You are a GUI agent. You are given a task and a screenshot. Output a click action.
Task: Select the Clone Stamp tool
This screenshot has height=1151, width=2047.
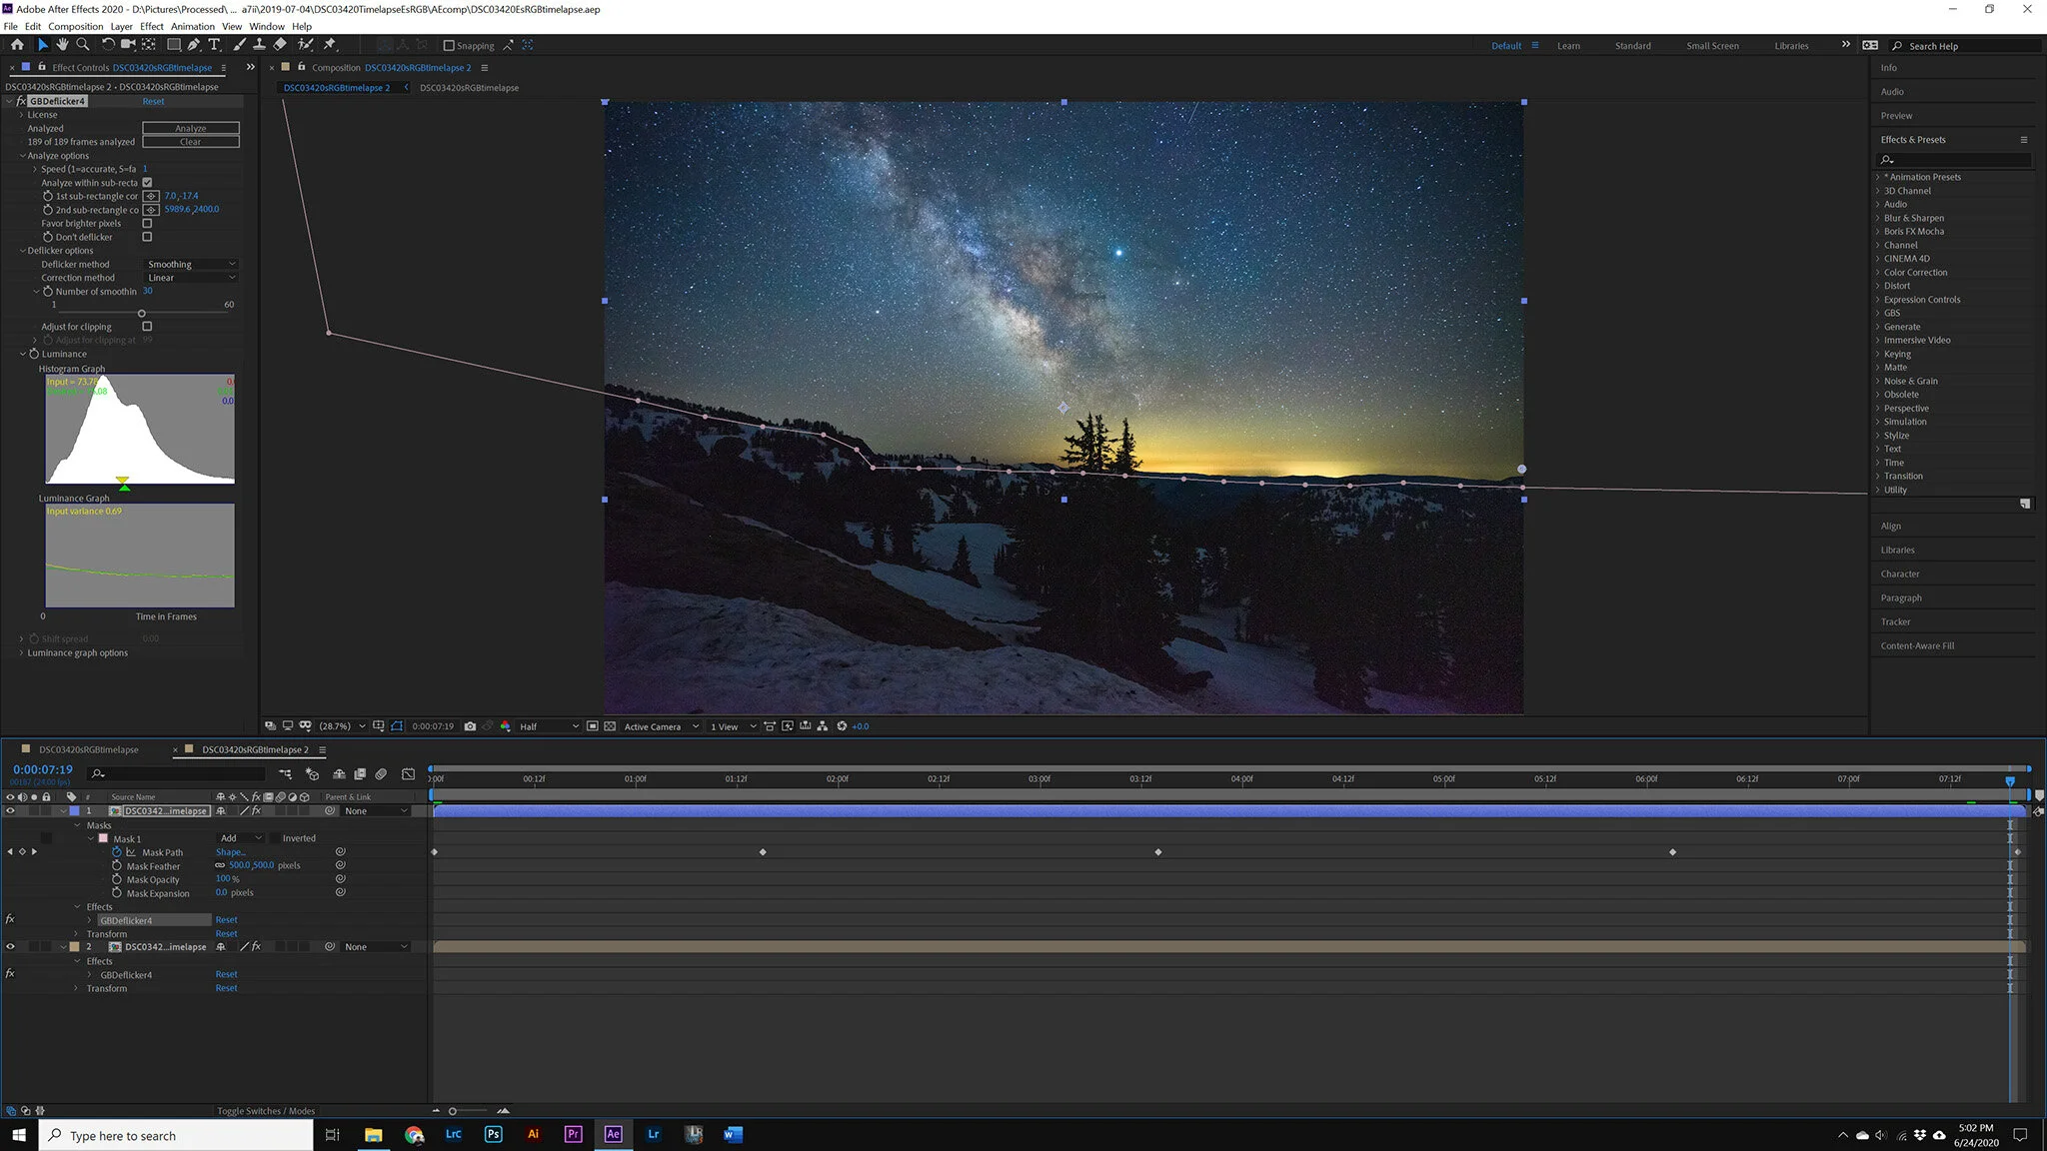[259, 45]
